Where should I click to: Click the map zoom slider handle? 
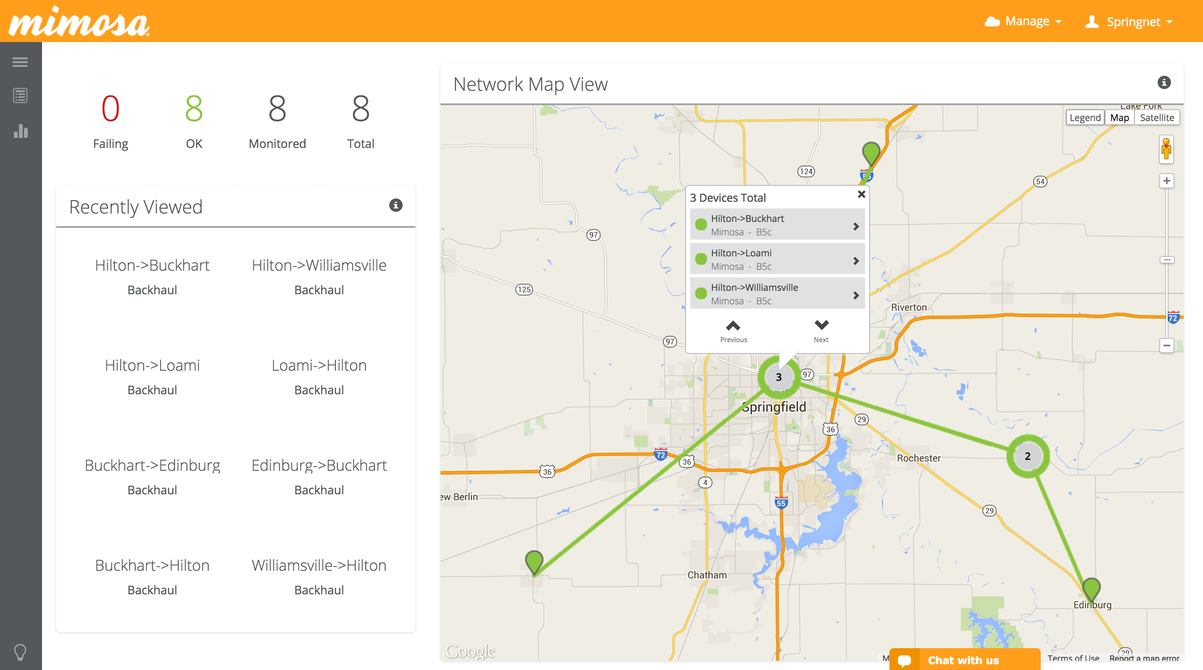tap(1166, 260)
